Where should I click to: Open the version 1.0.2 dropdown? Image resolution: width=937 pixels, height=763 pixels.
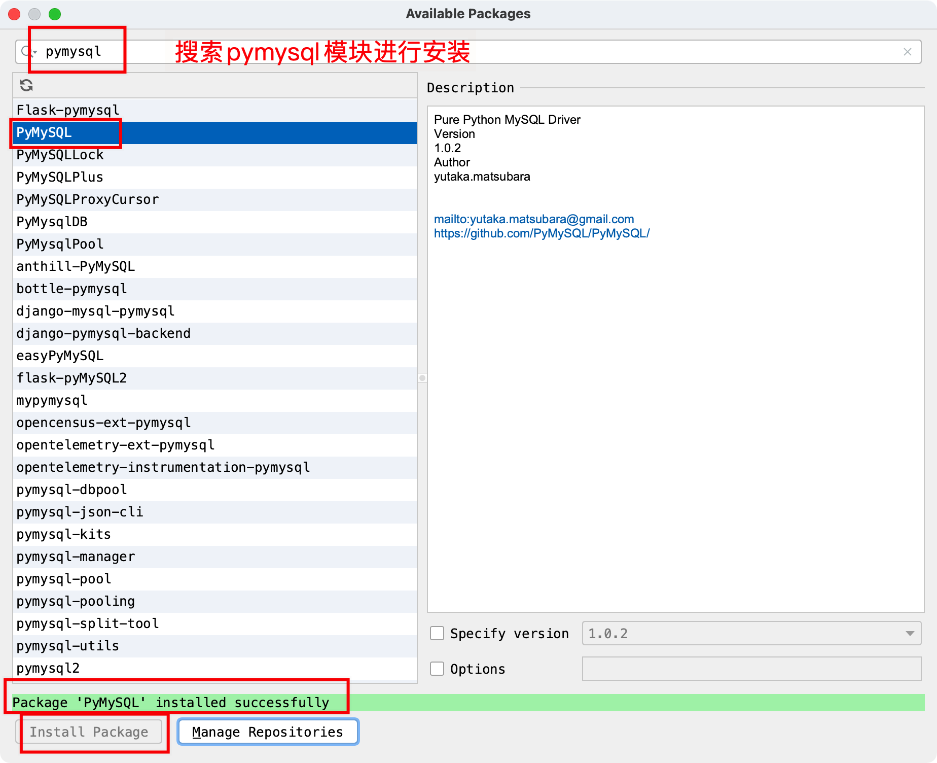click(x=751, y=633)
